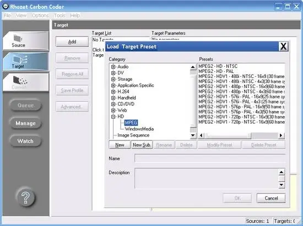Choose the MPEG2 - HD - PAL preset
303x226 pixels.
click(x=216, y=71)
